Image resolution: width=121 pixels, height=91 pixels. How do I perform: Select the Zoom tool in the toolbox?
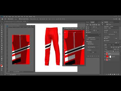(x=2, y=60)
